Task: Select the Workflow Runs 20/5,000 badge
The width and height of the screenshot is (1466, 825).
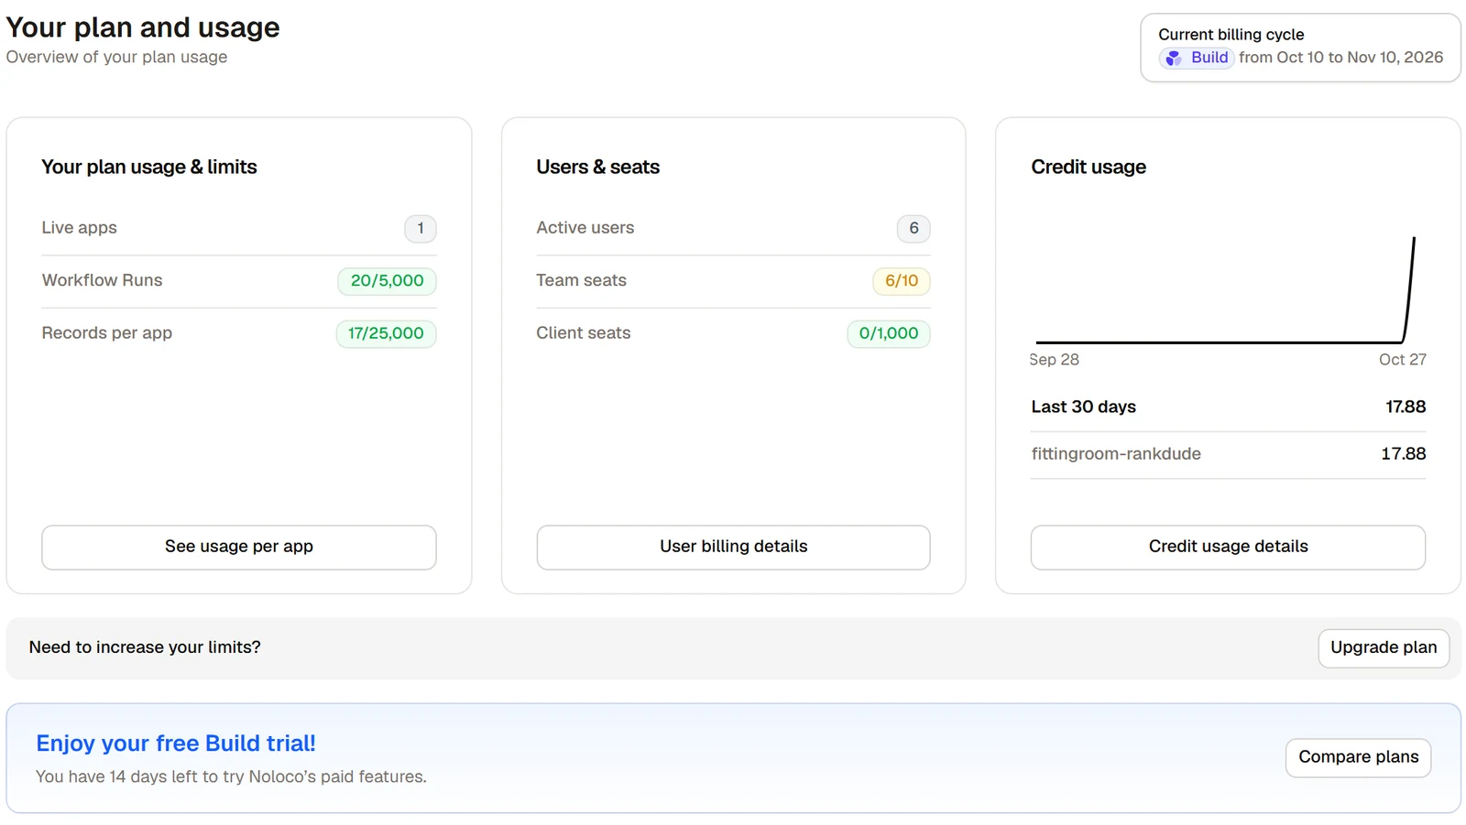Action: pos(387,281)
